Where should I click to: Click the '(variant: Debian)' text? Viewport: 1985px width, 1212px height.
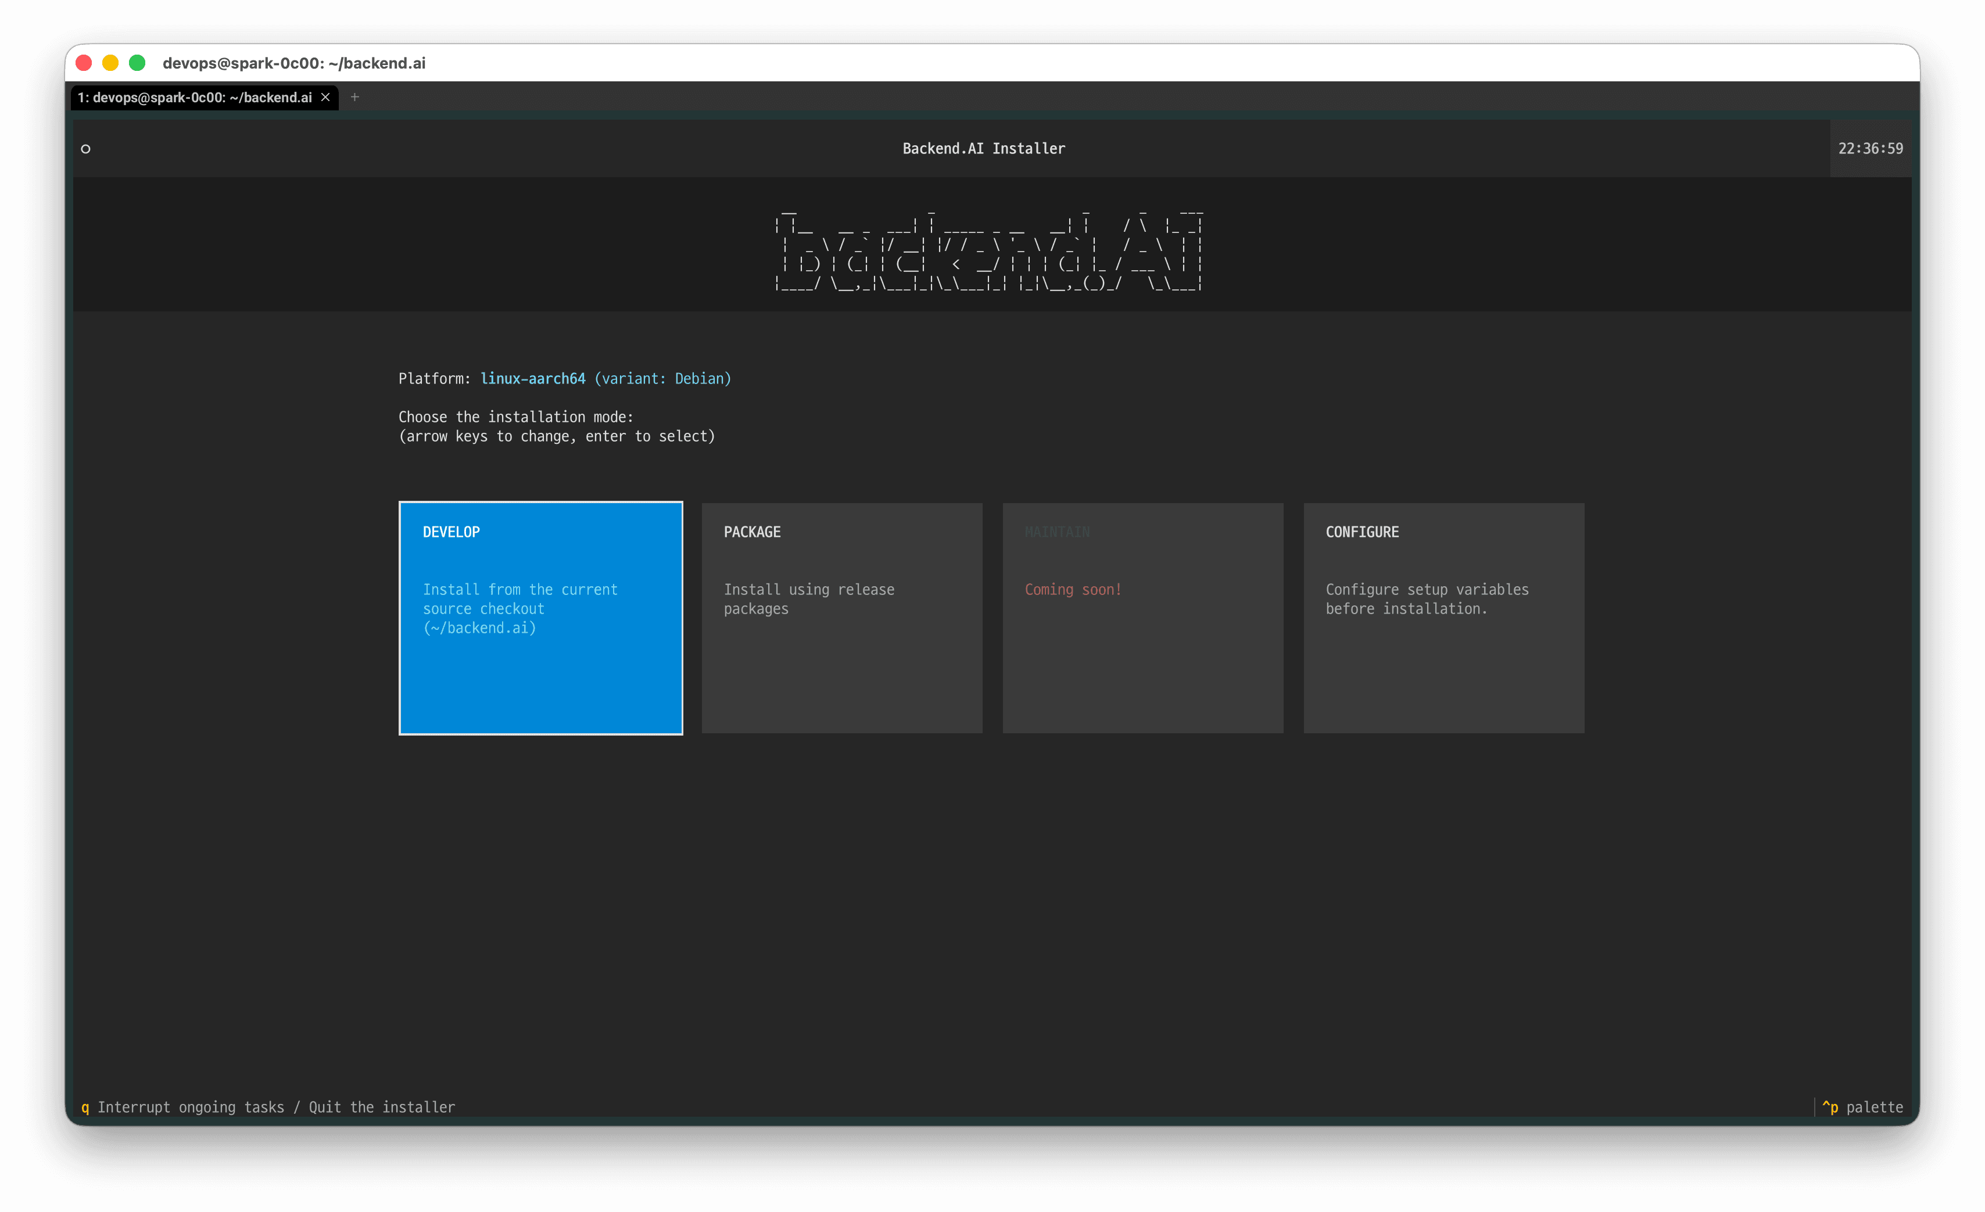[x=662, y=378]
